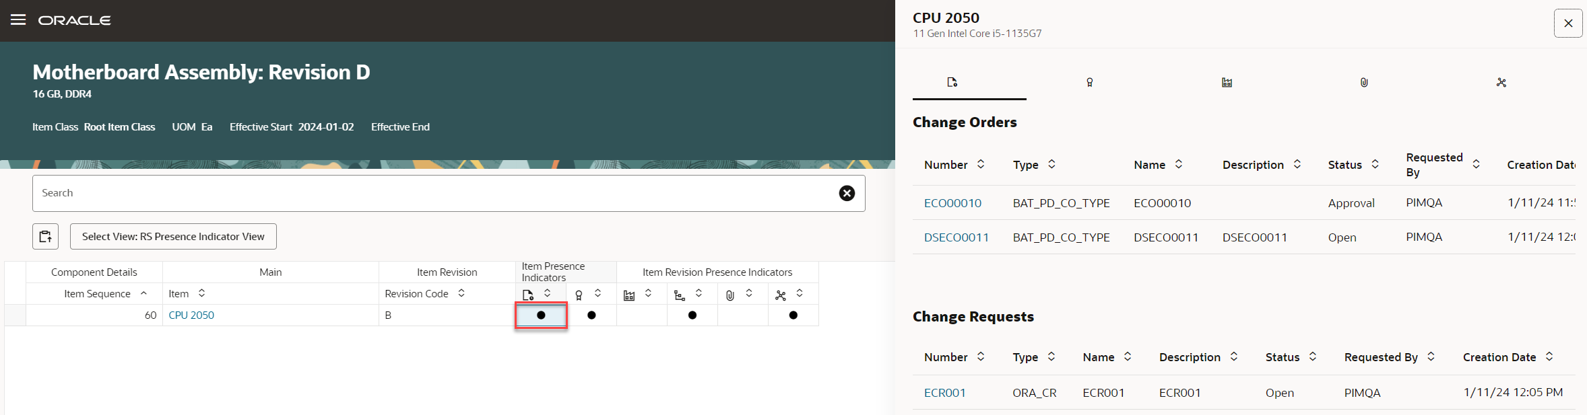
Task: Sort Change Requests by Creation Date
Action: click(1549, 356)
